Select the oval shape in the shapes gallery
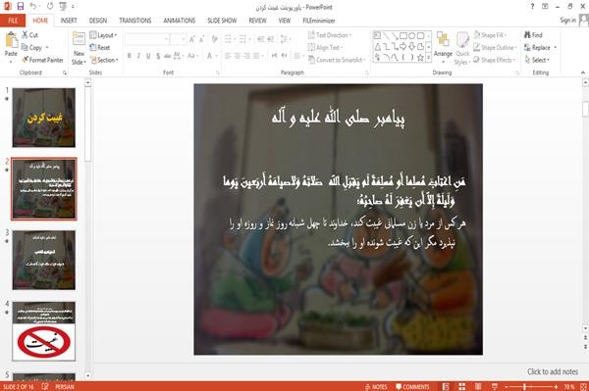The image size is (589, 391). (411, 36)
